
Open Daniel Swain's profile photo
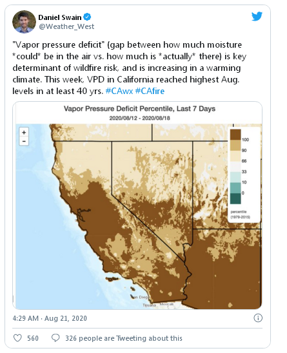[24, 22]
